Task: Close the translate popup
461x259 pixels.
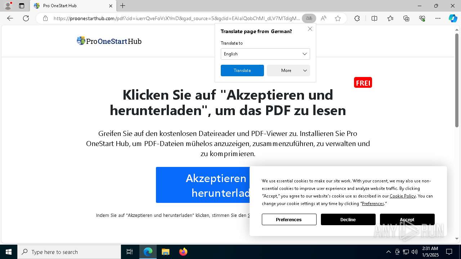Action: pyautogui.click(x=310, y=29)
